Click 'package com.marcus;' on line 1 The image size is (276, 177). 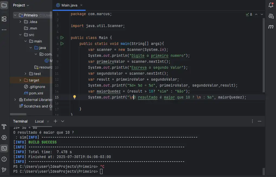pos(91,14)
